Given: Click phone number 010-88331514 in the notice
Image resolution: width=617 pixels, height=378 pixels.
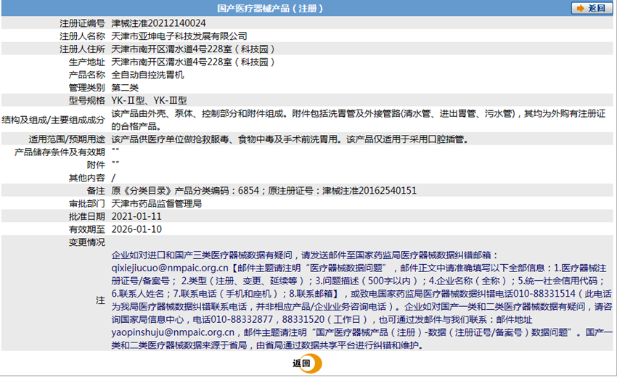Looking at the screenshot, I should pyautogui.click(x=545, y=294).
